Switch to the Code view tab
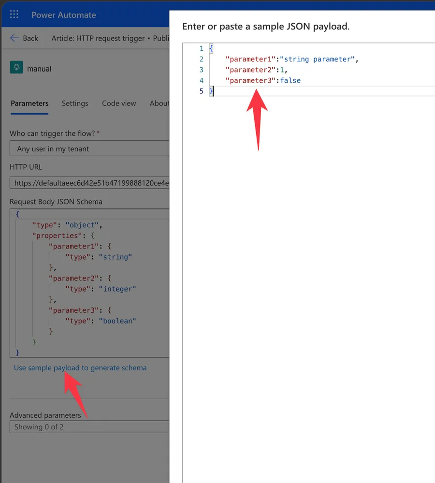 [x=119, y=103]
